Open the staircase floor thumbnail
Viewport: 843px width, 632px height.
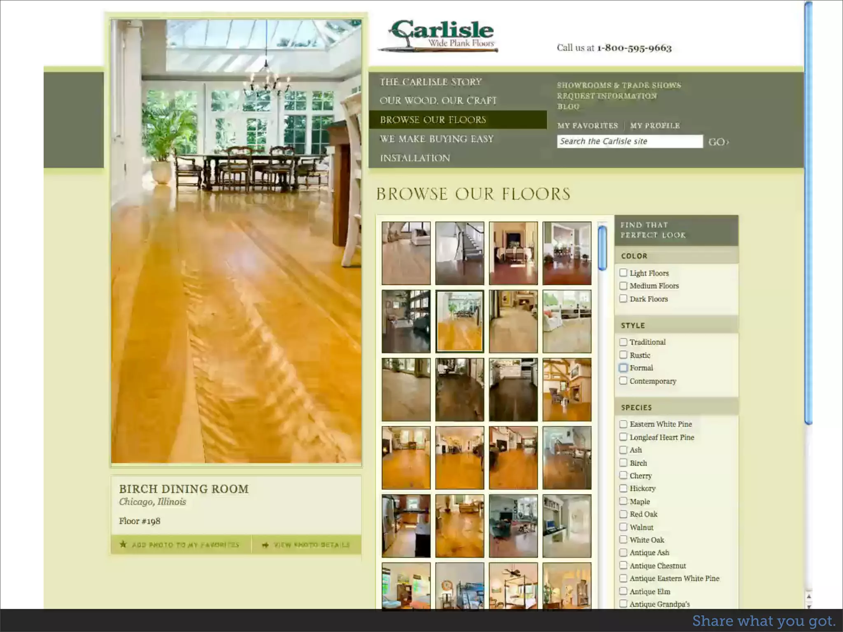pos(459,253)
